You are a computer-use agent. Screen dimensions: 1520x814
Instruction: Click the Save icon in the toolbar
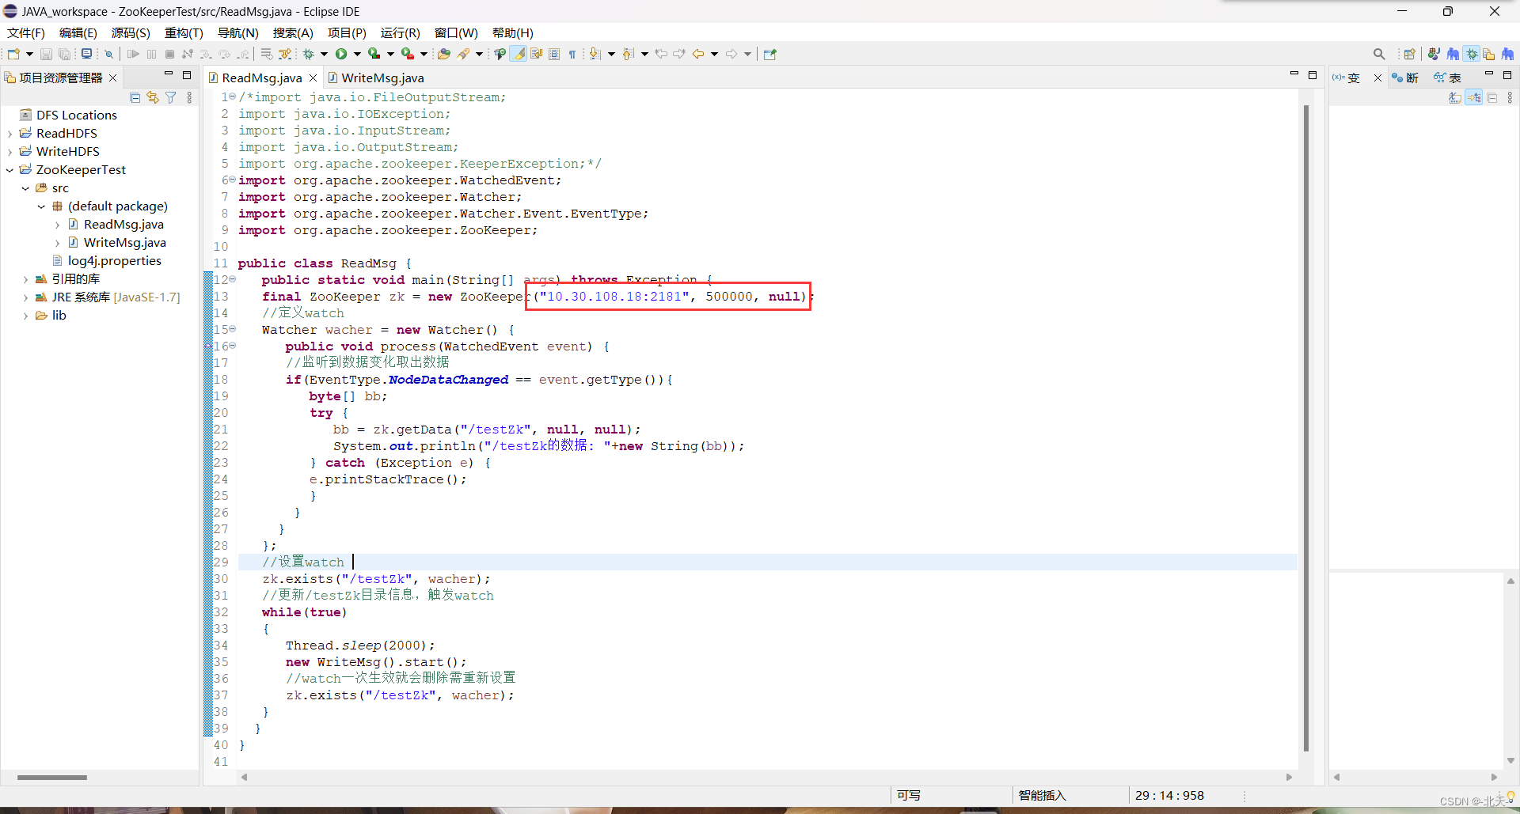click(46, 54)
